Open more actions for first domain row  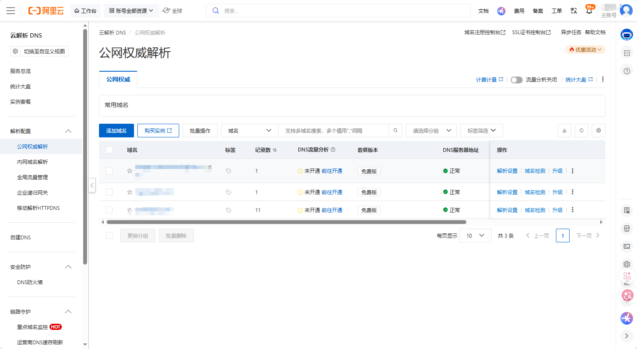pyautogui.click(x=573, y=171)
